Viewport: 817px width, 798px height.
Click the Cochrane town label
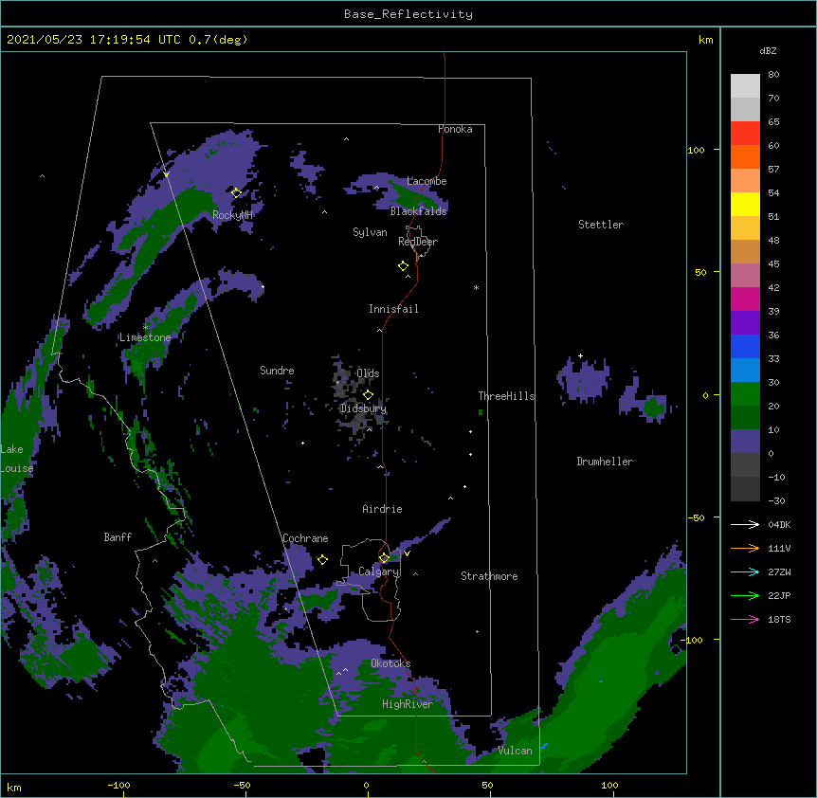pyautogui.click(x=305, y=538)
